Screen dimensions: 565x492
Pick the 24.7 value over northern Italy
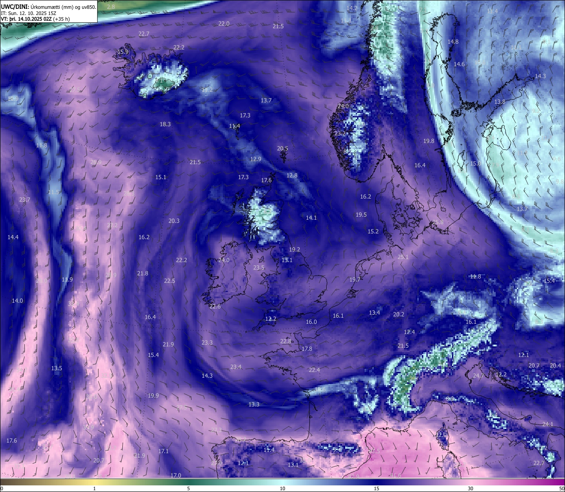pyautogui.click(x=478, y=376)
